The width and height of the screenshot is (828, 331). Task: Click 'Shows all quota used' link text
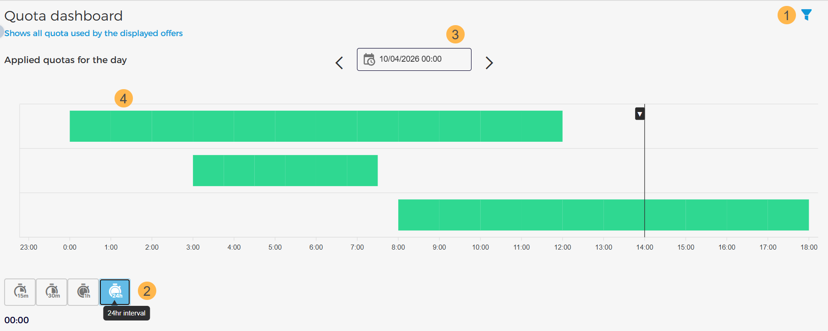[x=93, y=33]
